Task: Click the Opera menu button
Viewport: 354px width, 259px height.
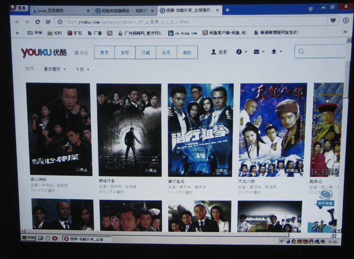Action: point(18,8)
